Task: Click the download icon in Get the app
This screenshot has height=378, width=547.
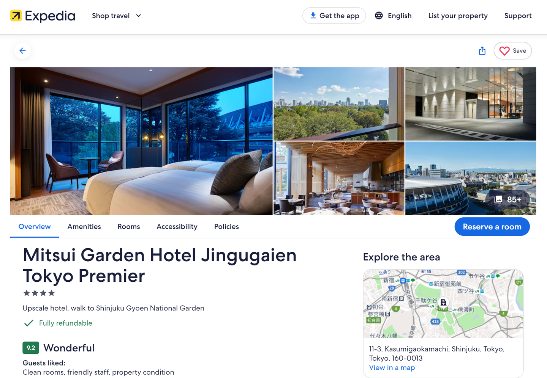Action: coord(313,16)
